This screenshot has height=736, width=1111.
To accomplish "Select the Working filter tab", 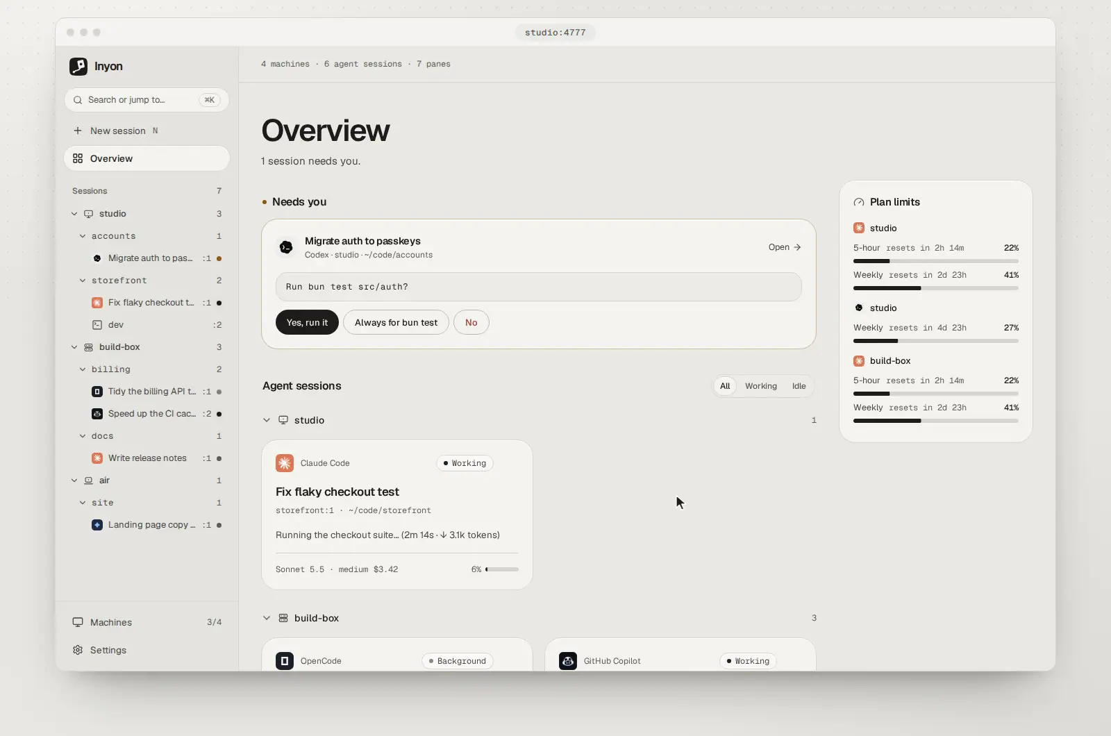I will [761, 386].
